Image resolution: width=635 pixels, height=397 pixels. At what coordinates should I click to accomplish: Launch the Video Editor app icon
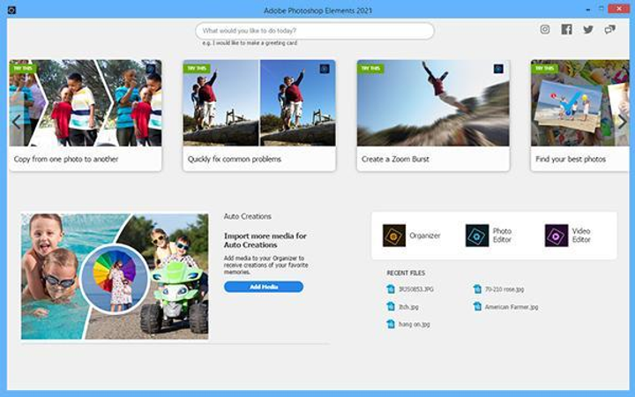(556, 236)
